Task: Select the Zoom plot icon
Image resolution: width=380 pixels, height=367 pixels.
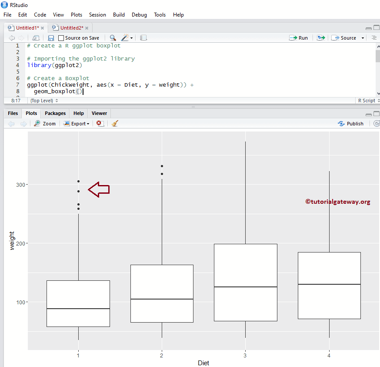Action: [44, 123]
